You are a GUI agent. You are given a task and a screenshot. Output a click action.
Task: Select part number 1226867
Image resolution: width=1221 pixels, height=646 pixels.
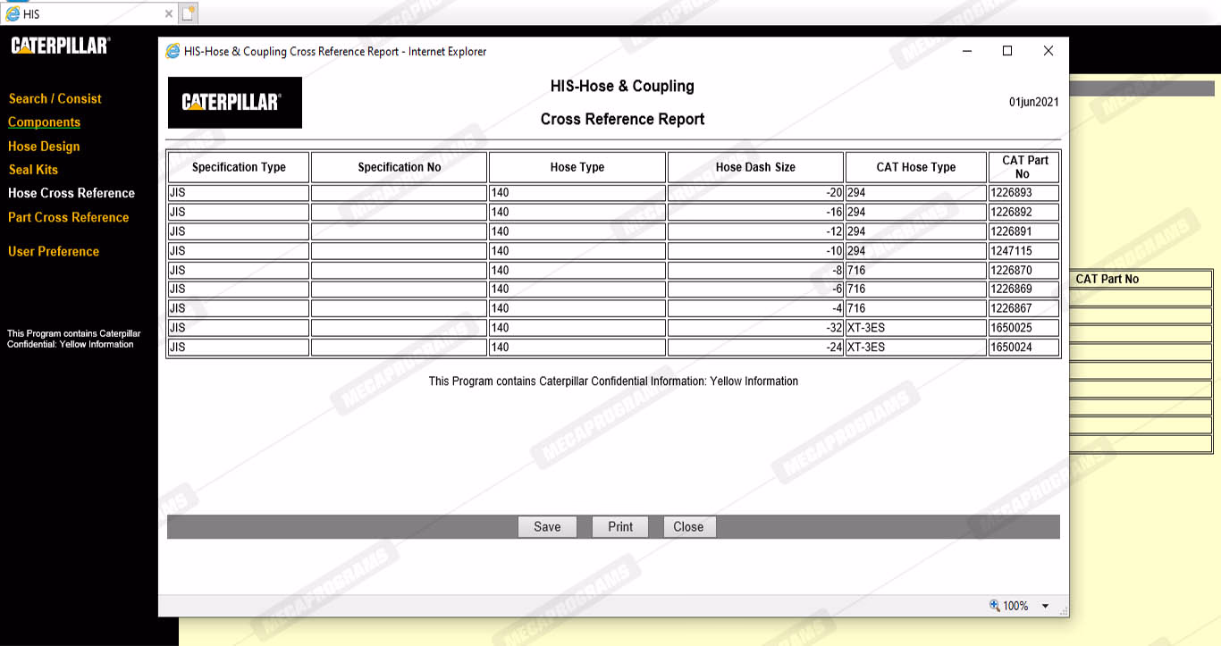pyautogui.click(x=1024, y=308)
